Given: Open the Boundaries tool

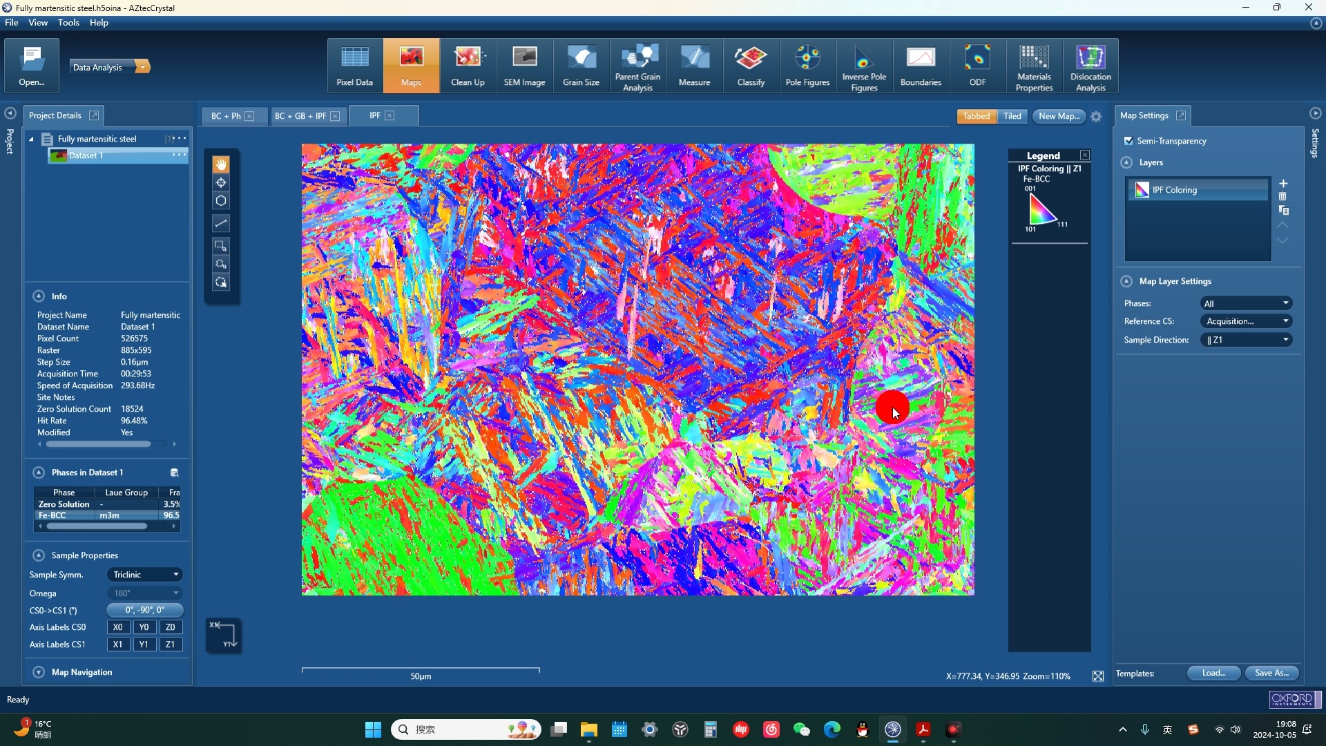Looking at the screenshot, I should tap(921, 66).
